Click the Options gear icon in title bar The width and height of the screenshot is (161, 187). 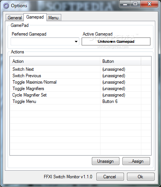click(6, 6)
